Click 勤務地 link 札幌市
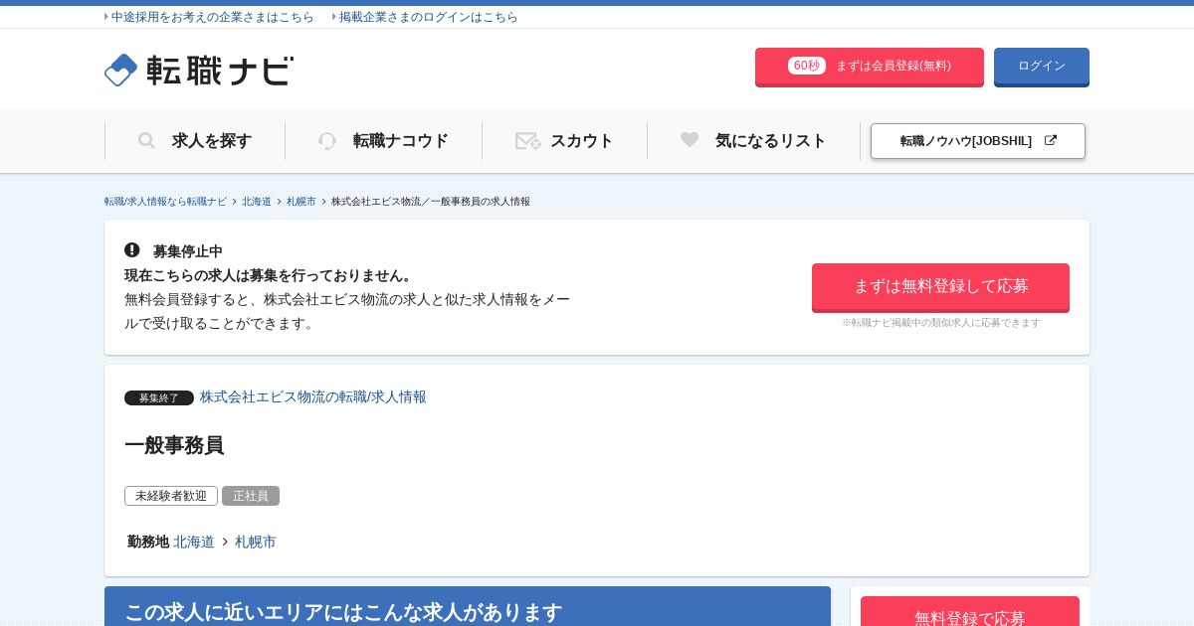Viewport: 1194px width, 626px height. tap(256, 543)
